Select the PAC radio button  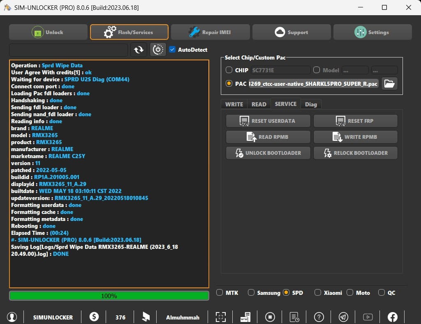click(x=229, y=83)
